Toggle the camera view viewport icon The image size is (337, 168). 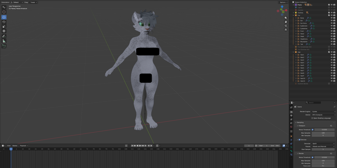pos(286,26)
